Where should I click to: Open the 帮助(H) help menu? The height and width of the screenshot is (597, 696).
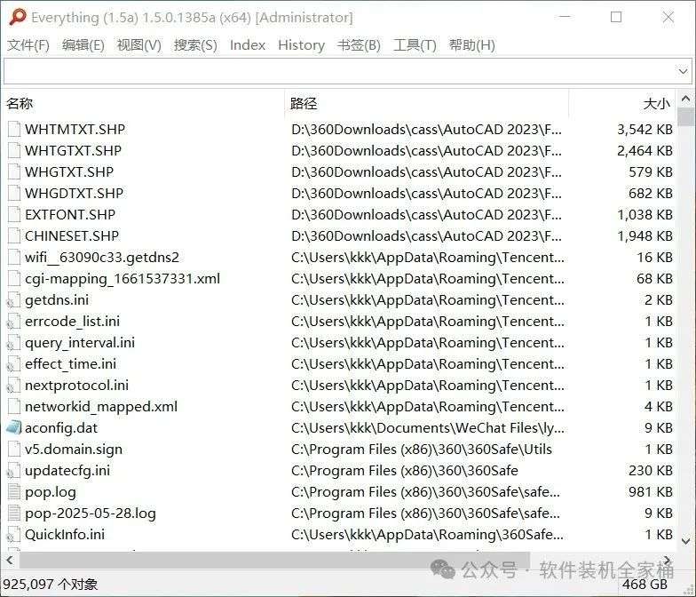pos(472,44)
